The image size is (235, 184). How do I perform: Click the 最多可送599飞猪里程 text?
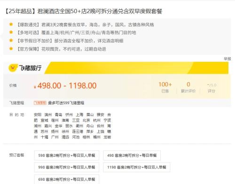point(66,103)
